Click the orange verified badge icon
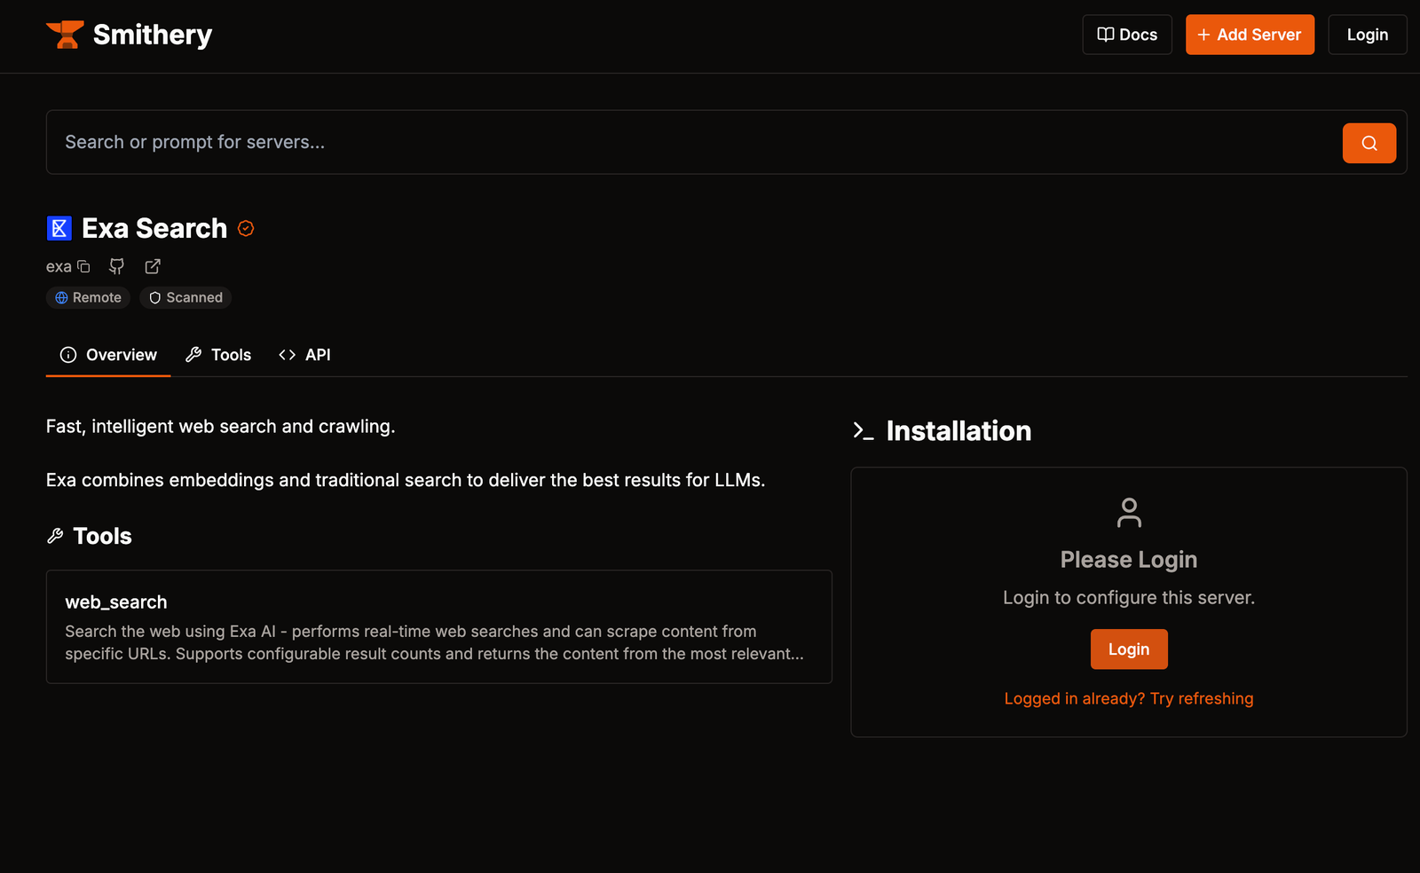Screen dimensions: 1420x873 (x=246, y=228)
